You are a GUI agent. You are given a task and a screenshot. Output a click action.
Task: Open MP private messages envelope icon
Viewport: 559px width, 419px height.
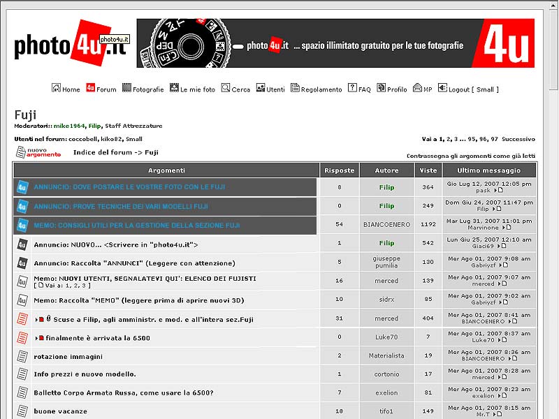click(x=417, y=88)
